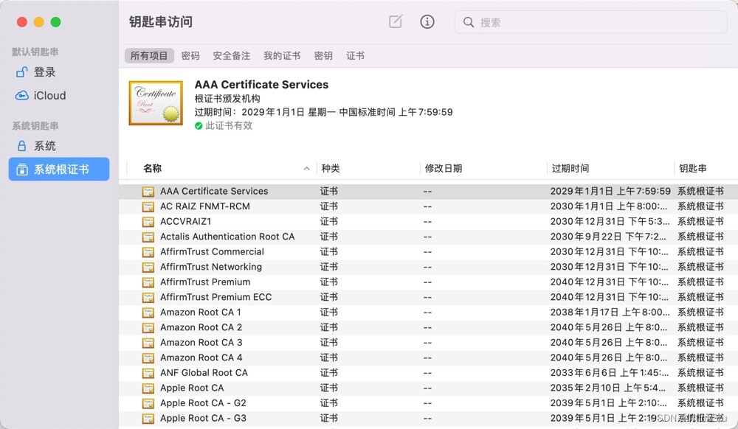The width and height of the screenshot is (738, 429).
Task: Click the search magnifier icon
Action: 469,22
